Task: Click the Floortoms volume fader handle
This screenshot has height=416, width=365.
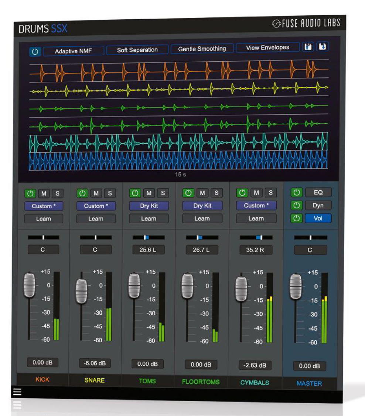Action: [x=187, y=286]
